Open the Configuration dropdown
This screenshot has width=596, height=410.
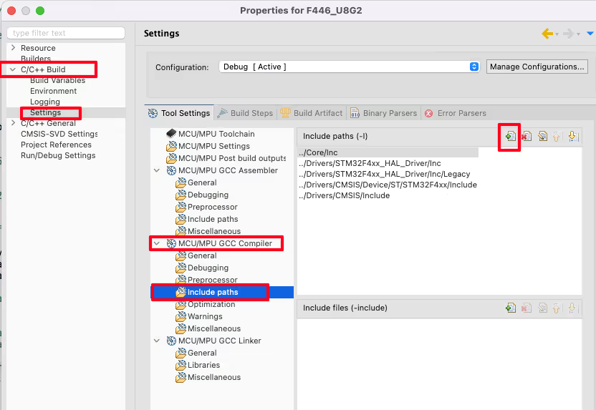(x=349, y=67)
